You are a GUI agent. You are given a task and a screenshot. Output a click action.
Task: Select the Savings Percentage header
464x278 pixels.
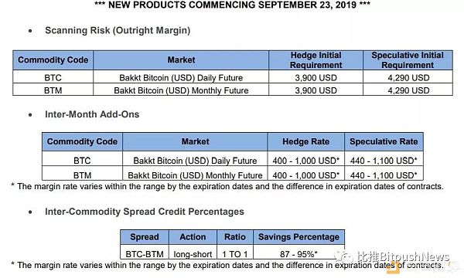pyautogui.click(x=299, y=237)
